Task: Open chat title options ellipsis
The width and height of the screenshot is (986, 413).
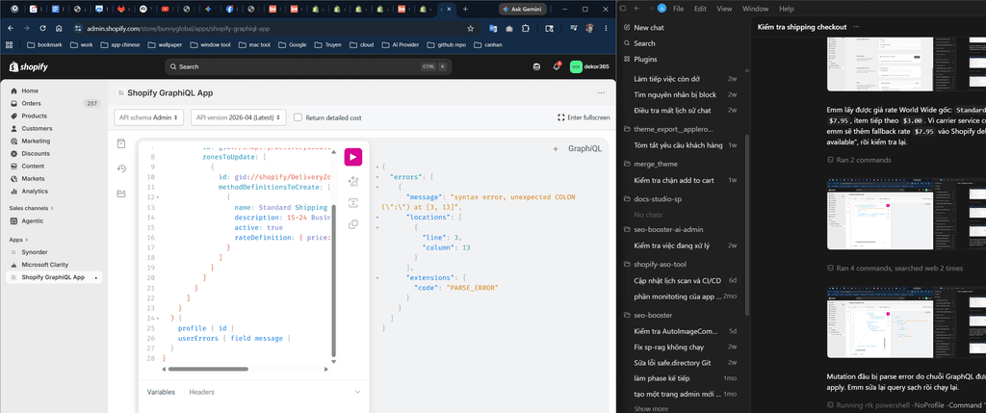Action: pos(856,27)
